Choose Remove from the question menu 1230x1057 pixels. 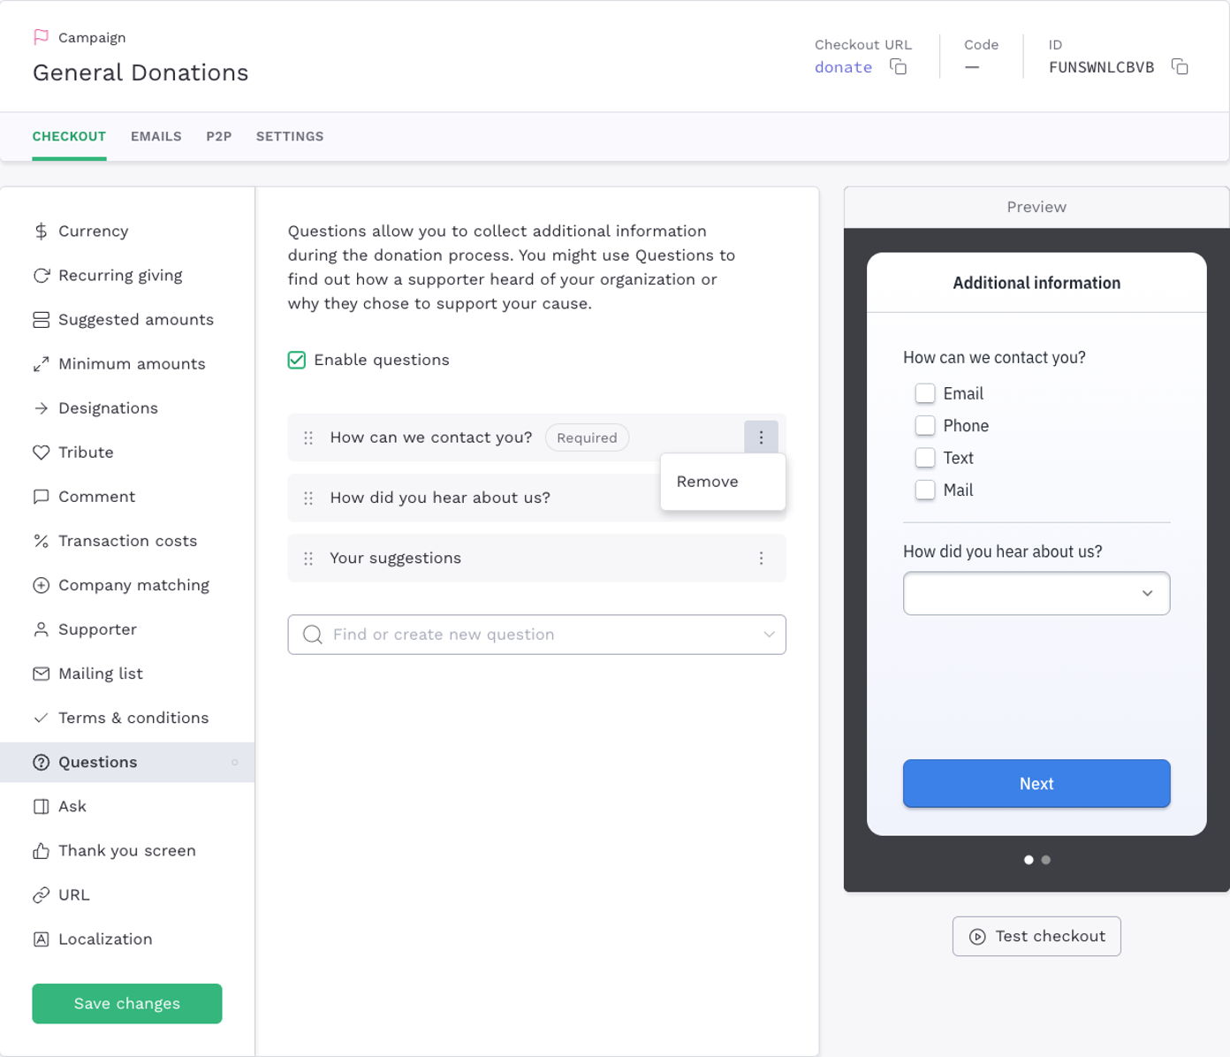coord(723,482)
